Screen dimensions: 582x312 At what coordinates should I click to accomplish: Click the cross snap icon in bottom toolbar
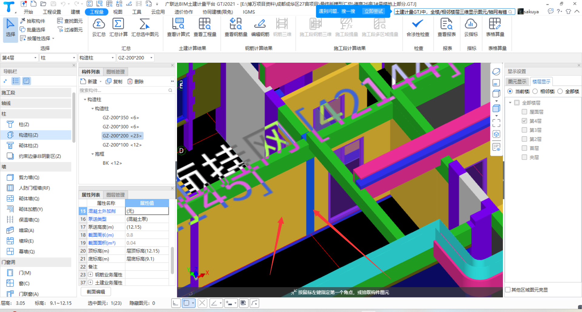[x=202, y=303]
